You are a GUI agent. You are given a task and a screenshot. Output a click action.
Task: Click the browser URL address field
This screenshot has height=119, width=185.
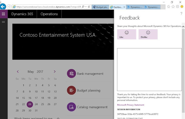click(x=48, y=7)
